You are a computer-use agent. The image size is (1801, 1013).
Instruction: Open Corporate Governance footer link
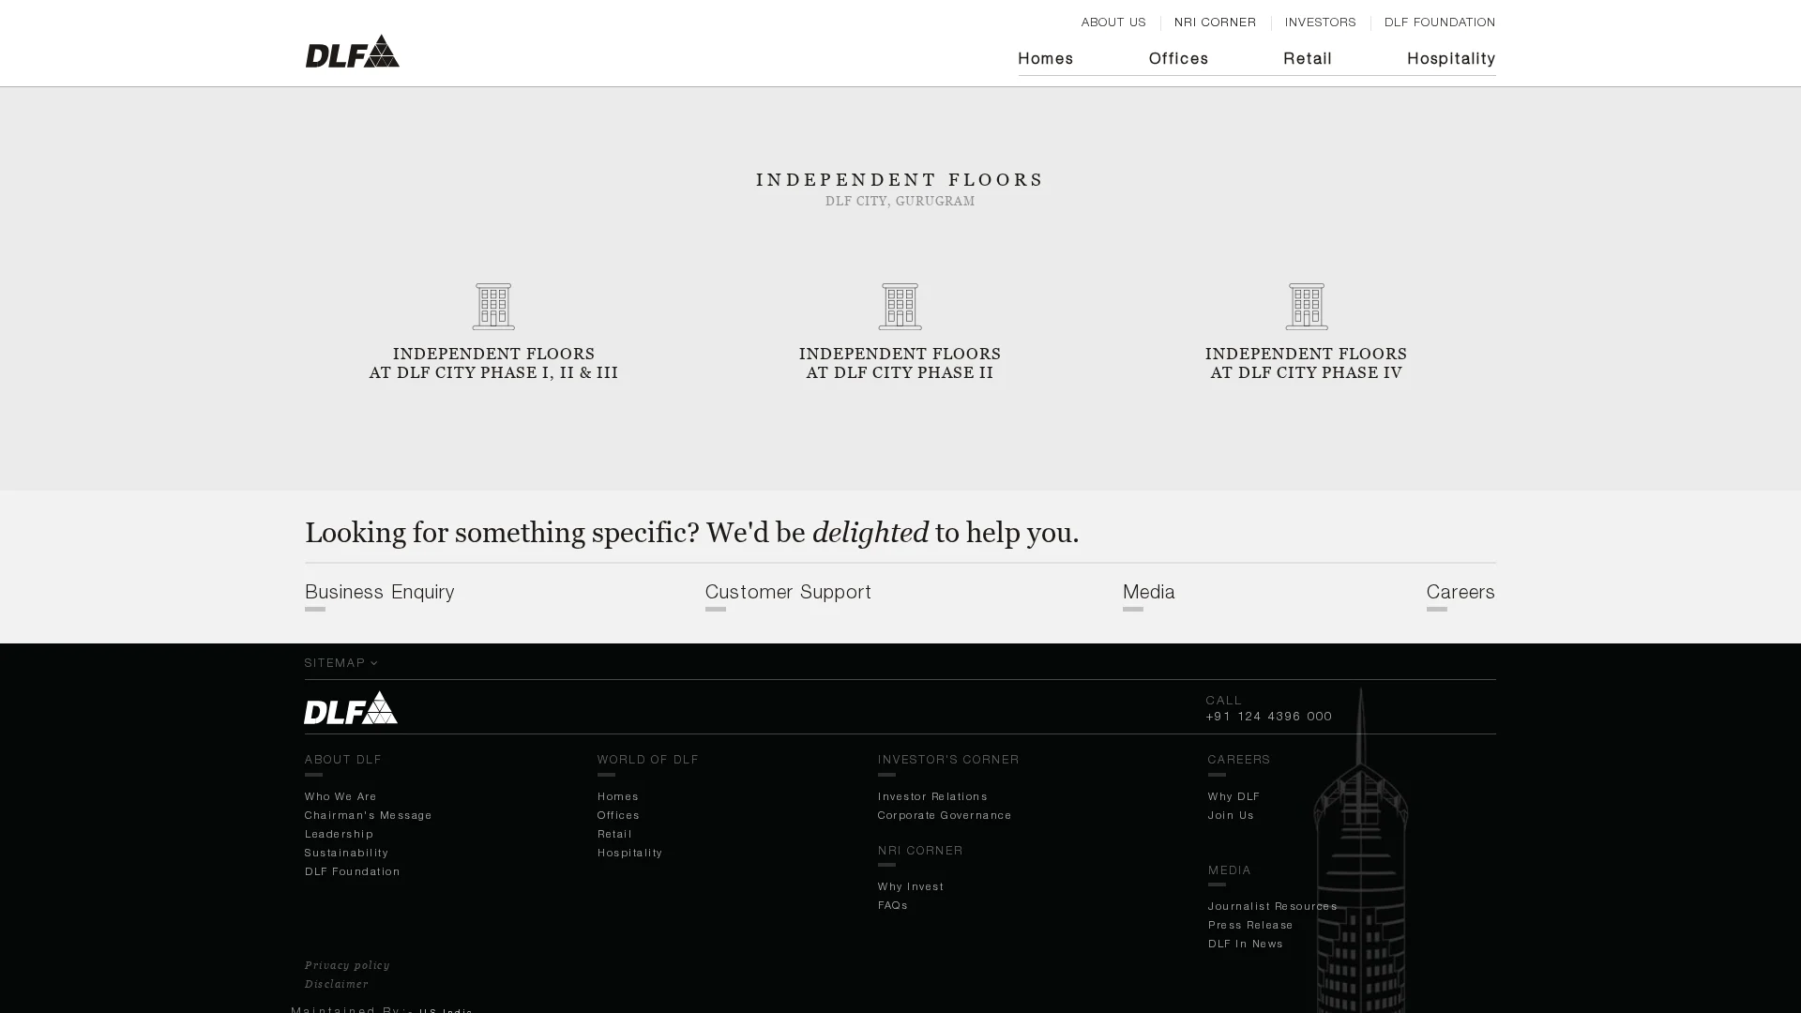(x=945, y=815)
